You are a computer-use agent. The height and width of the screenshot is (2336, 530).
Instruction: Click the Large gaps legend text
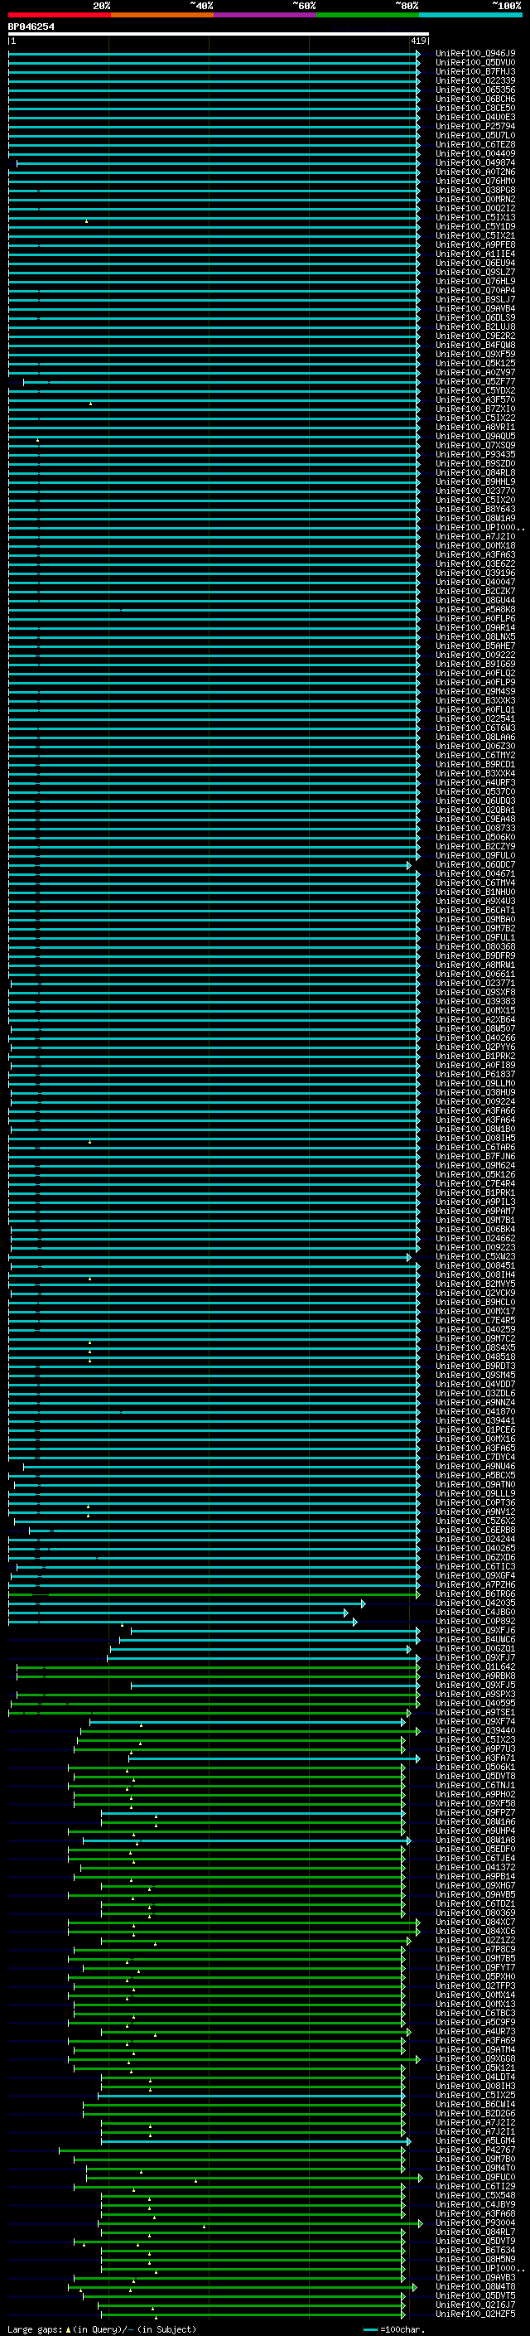pos(102,2329)
